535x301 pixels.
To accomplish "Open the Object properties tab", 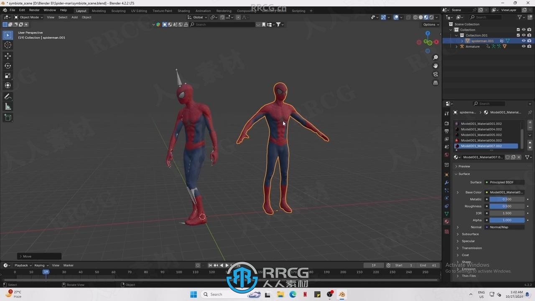I will click(446, 175).
